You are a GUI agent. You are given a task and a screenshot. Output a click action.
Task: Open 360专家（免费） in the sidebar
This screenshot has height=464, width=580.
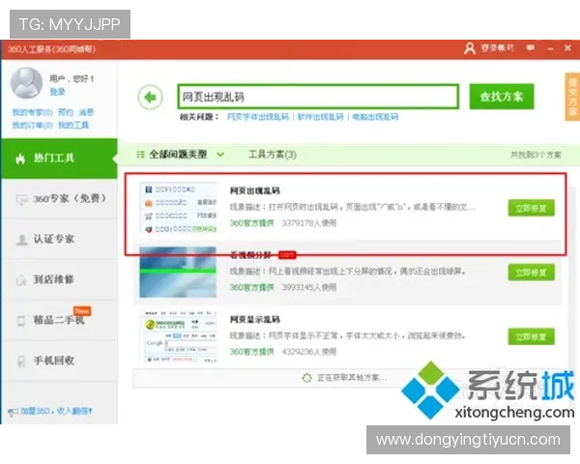(x=59, y=199)
